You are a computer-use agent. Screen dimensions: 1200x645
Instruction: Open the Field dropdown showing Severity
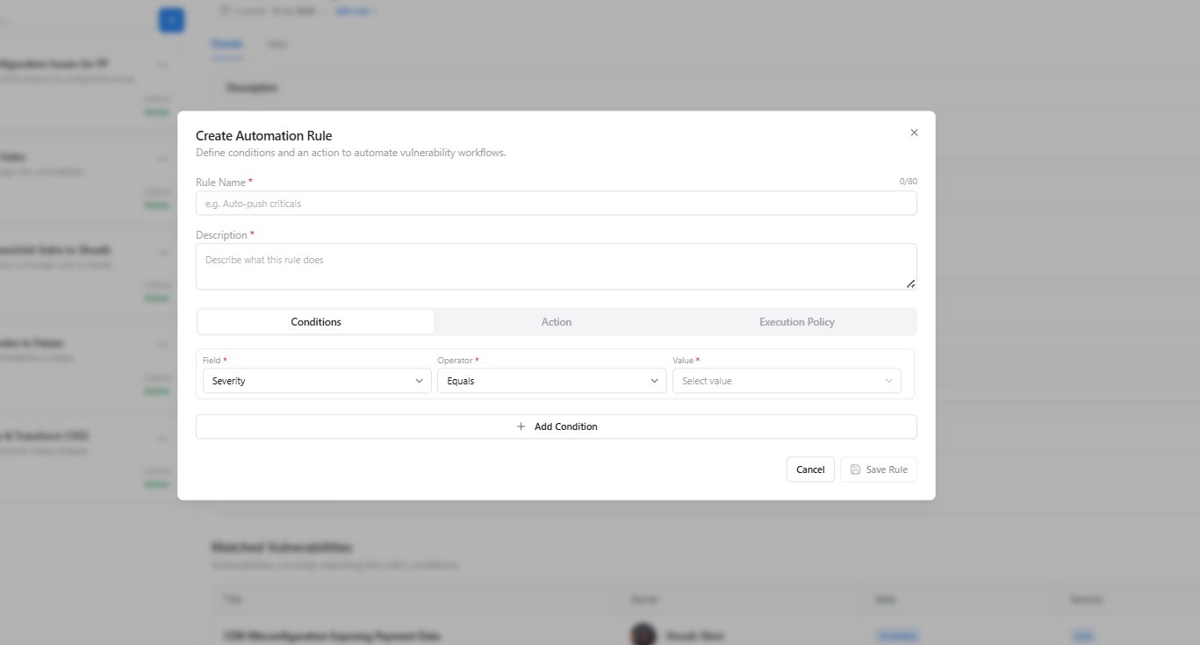[x=316, y=381]
